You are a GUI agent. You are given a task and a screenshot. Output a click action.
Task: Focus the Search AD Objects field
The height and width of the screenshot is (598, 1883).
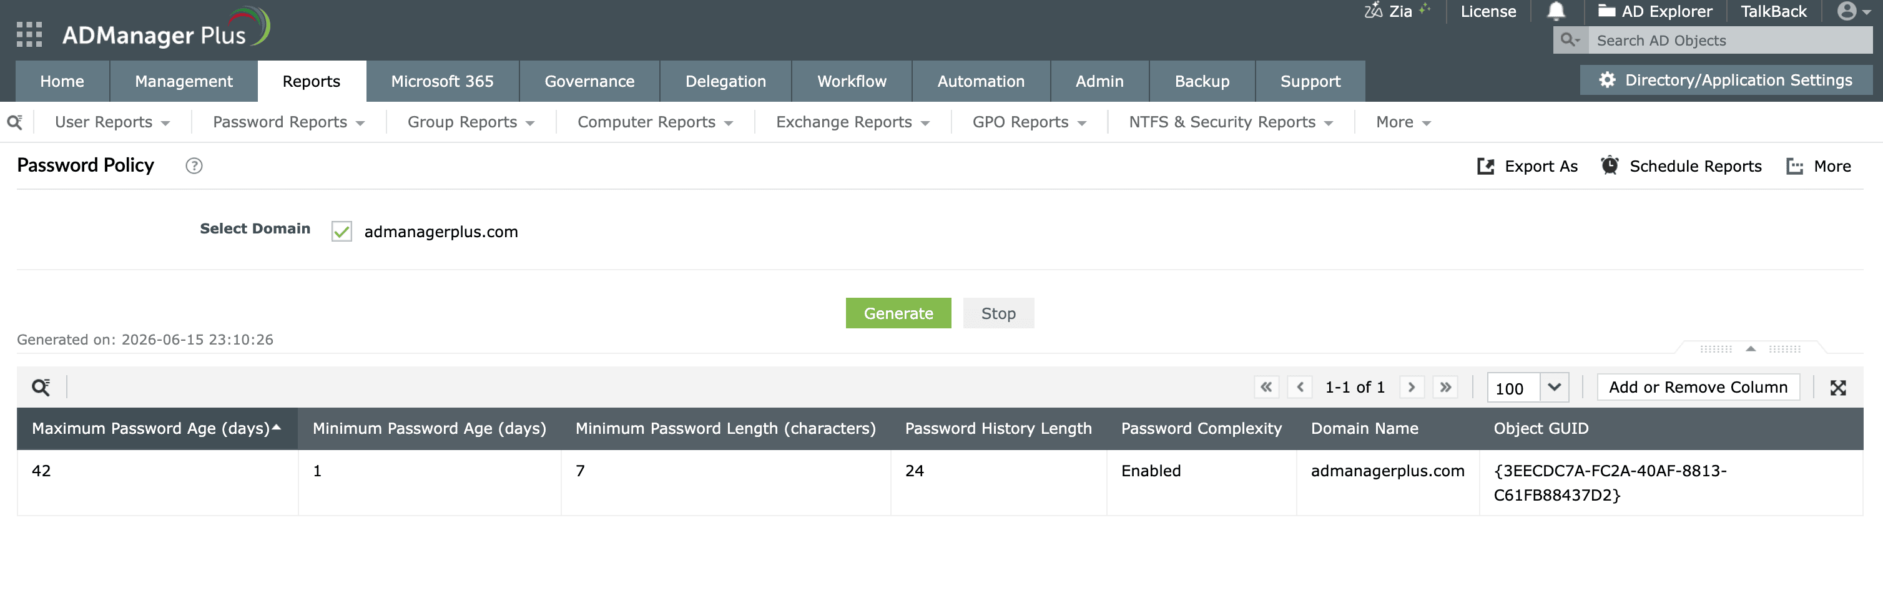[x=1729, y=40]
